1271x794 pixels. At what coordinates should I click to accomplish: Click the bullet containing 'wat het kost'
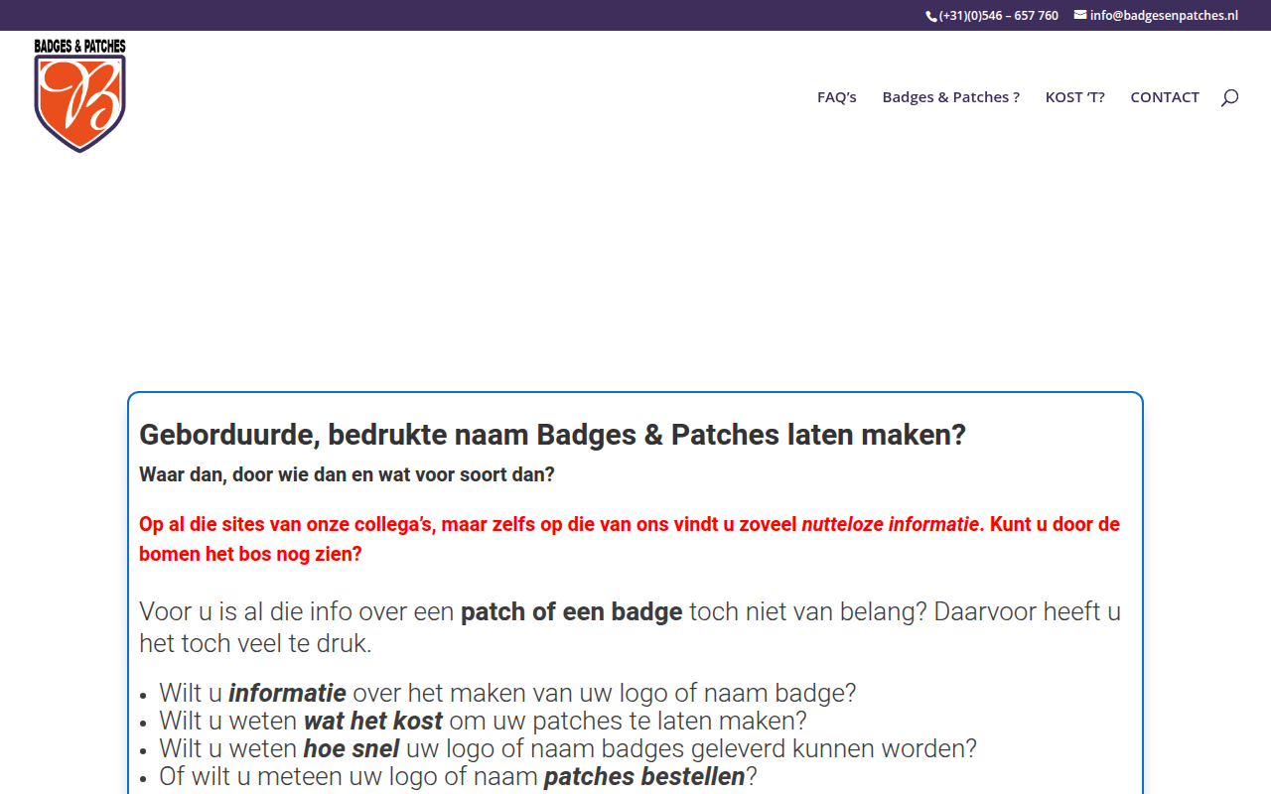click(x=483, y=721)
